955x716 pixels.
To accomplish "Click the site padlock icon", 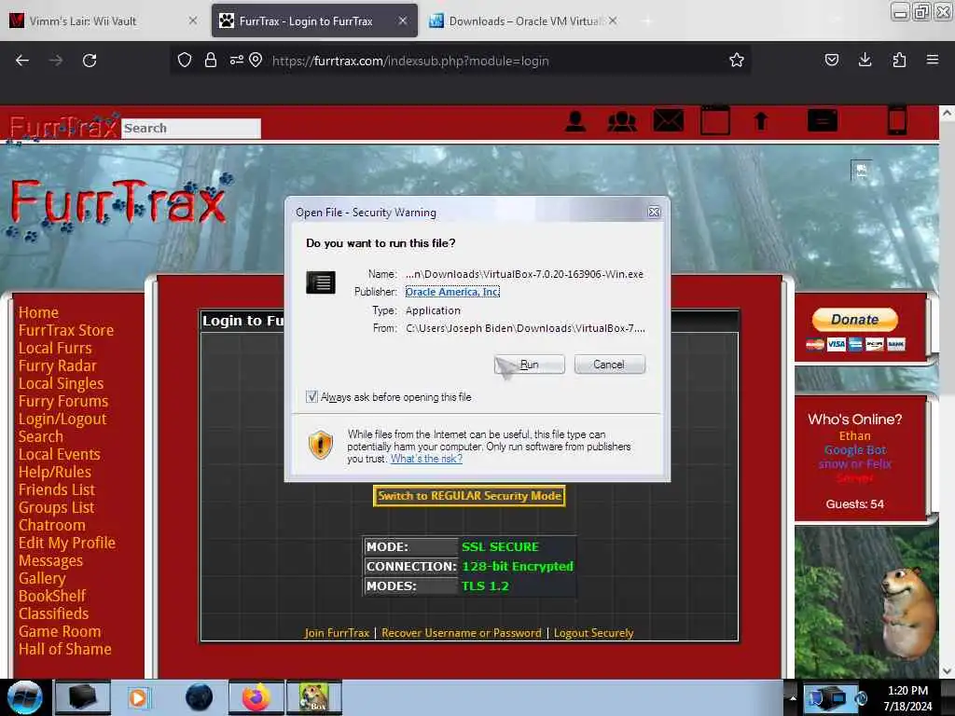I will (211, 60).
